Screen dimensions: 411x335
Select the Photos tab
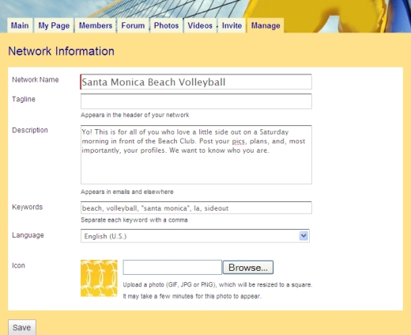click(x=166, y=25)
